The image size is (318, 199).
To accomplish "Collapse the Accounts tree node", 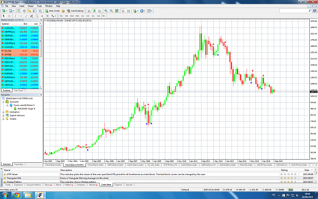I will tap(4, 102).
